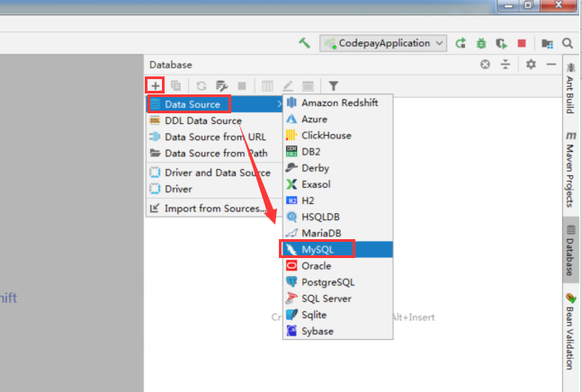582x392 pixels.
Task: Open data source properties wrench icon
Action: pos(221,86)
